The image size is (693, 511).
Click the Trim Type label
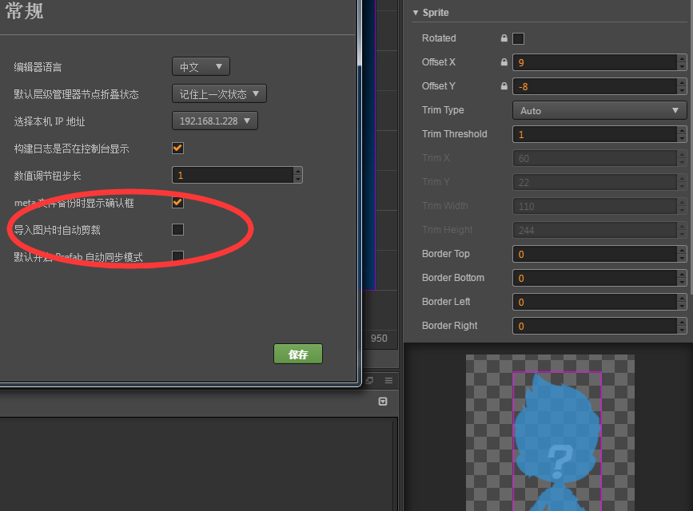coord(443,110)
